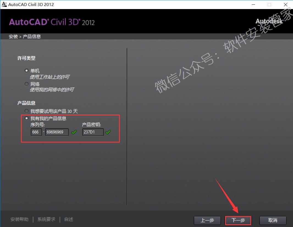
Task: Click green checkmark beside product key field
Action: click(x=108, y=132)
